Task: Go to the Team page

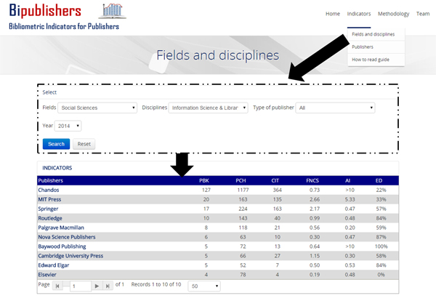Action: click(x=423, y=14)
